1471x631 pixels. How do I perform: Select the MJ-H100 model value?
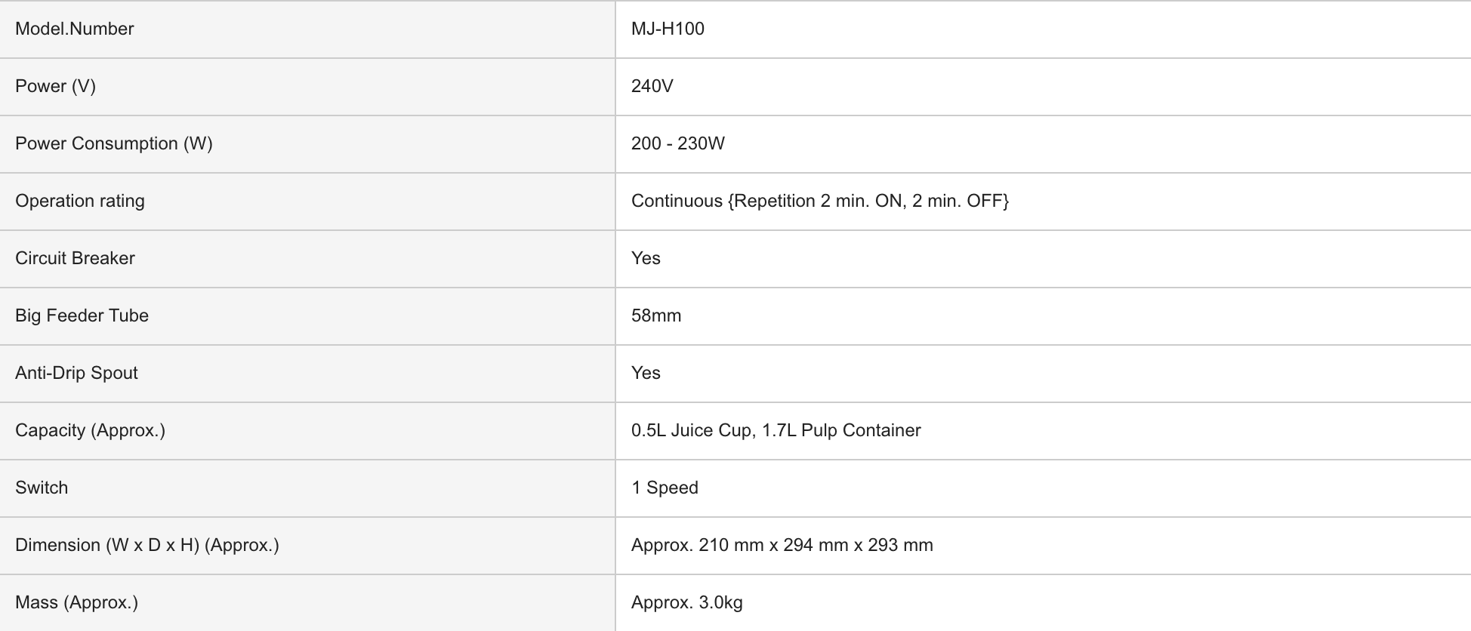pos(668,29)
